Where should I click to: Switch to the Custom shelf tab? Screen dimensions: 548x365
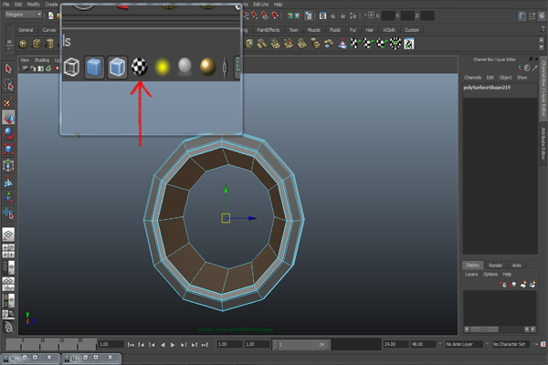click(412, 30)
